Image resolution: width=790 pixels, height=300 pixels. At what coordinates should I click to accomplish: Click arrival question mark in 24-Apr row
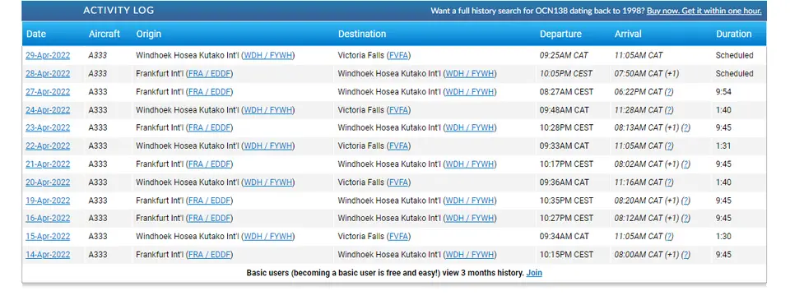tap(668, 110)
